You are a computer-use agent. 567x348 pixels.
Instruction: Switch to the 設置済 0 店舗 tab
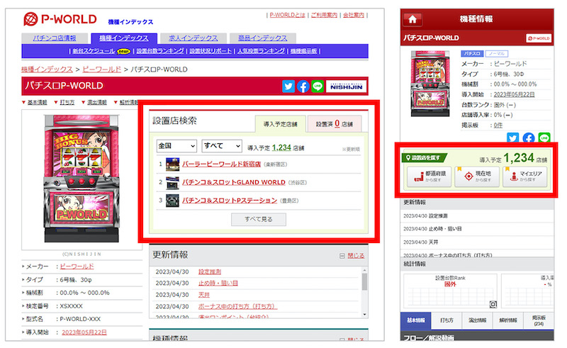(x=334, y=123)
